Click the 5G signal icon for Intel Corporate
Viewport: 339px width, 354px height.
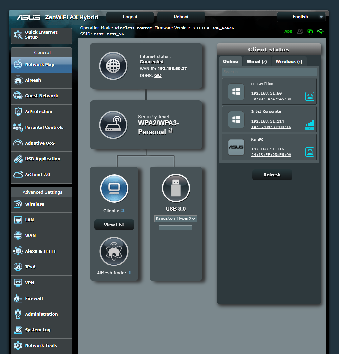click(310, 124)
